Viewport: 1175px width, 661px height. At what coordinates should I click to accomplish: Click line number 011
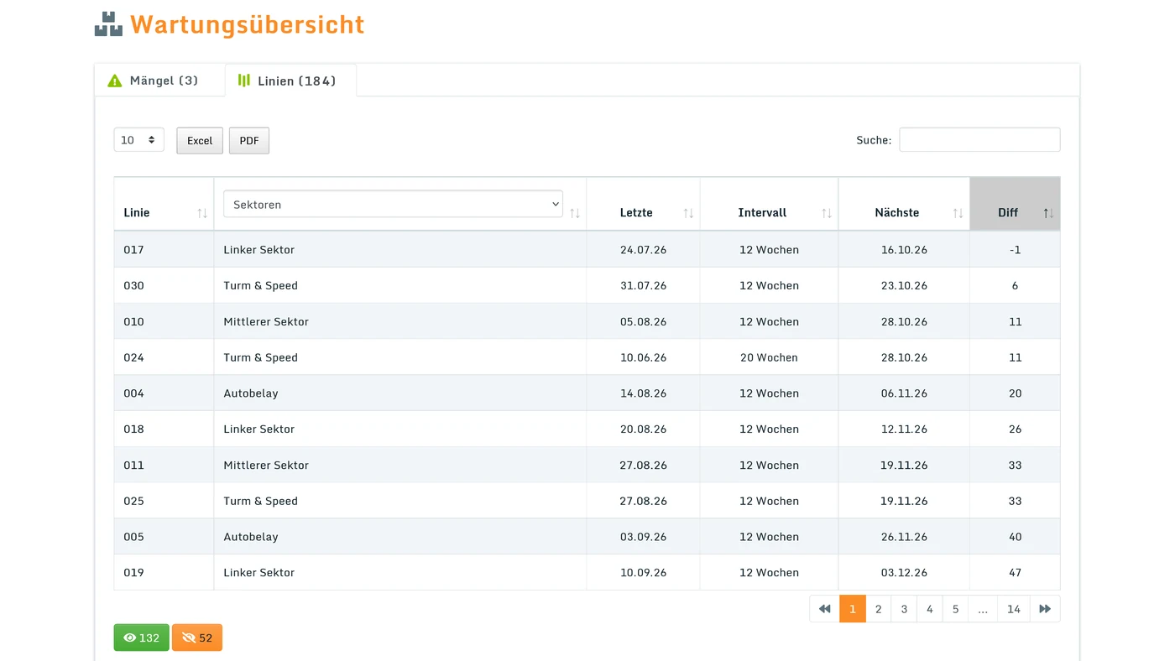point(133,465)
